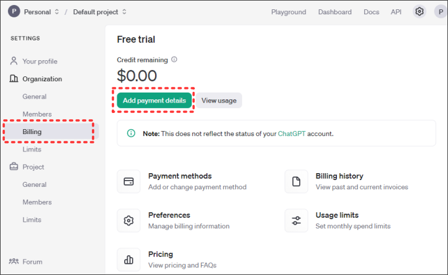The image size is (448, 275).
Task: Click the credit card Payment methods icon
Action: tap(129, 182)
